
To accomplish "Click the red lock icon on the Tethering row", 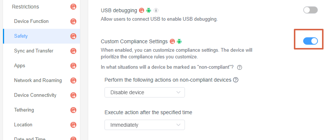I will coord(73,110).
